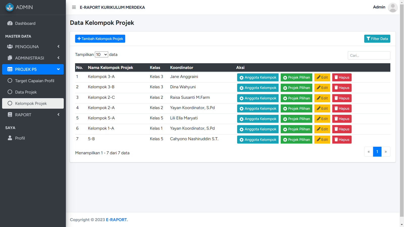This screenshot has height=227, width=404.
Task: Expand the ADMINISTRASI sidebar menu
Action: tap(33, 58)
